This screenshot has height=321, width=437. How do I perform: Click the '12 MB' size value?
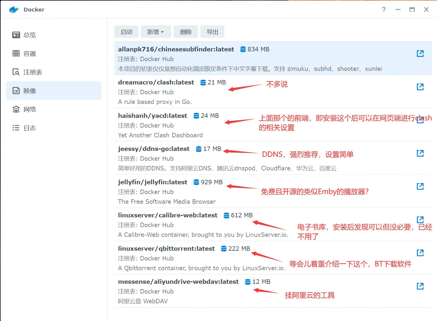point(261,282)
